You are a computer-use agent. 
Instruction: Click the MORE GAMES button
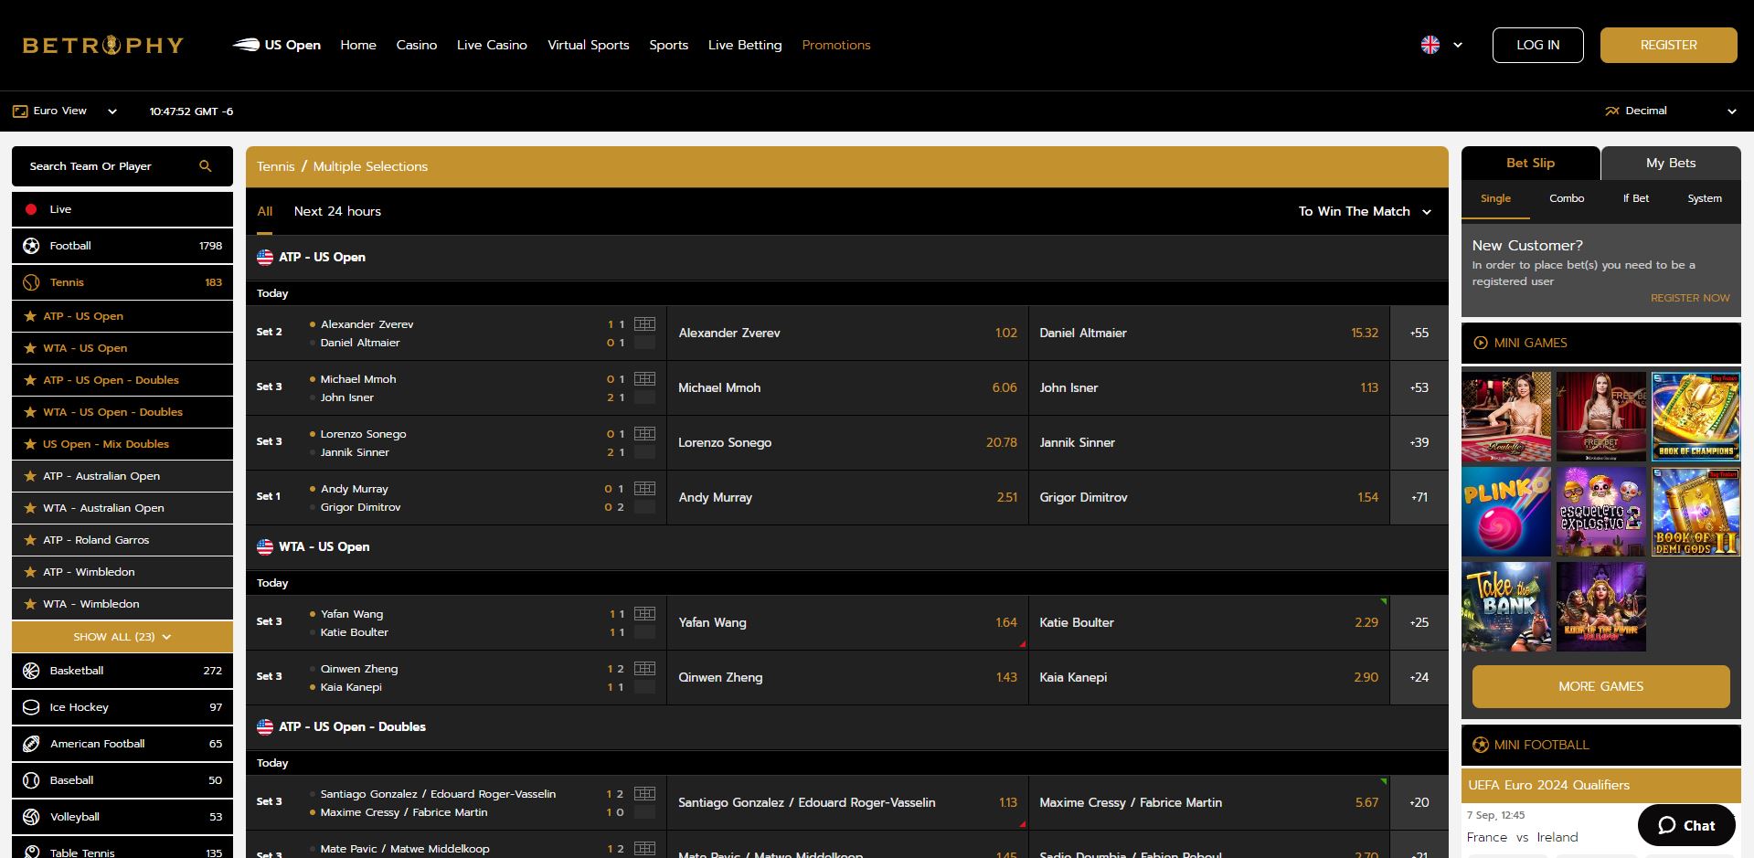[1601, 686]
